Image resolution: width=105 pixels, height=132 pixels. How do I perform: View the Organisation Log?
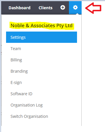(27, 105)
